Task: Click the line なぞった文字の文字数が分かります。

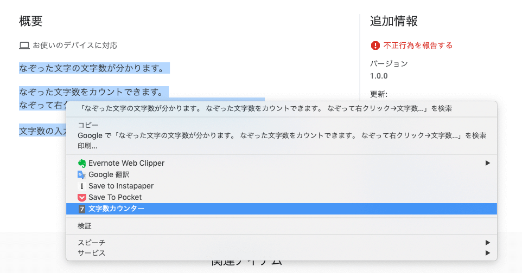Action: click(x=92, y=68)
